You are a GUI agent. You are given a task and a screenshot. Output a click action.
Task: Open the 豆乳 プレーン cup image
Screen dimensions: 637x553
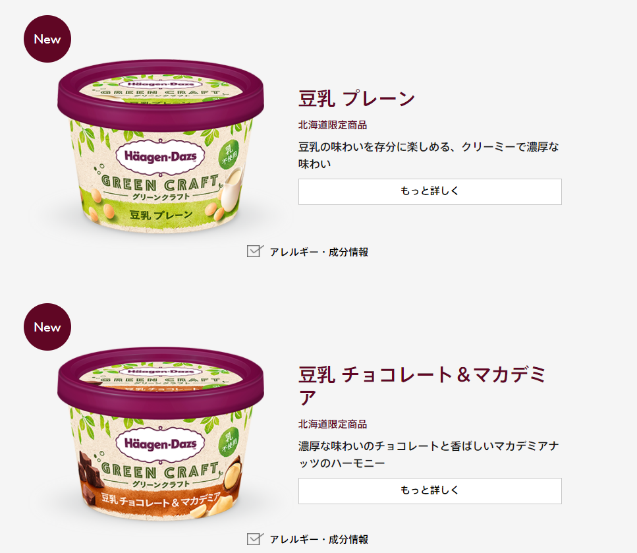(161, 146)
